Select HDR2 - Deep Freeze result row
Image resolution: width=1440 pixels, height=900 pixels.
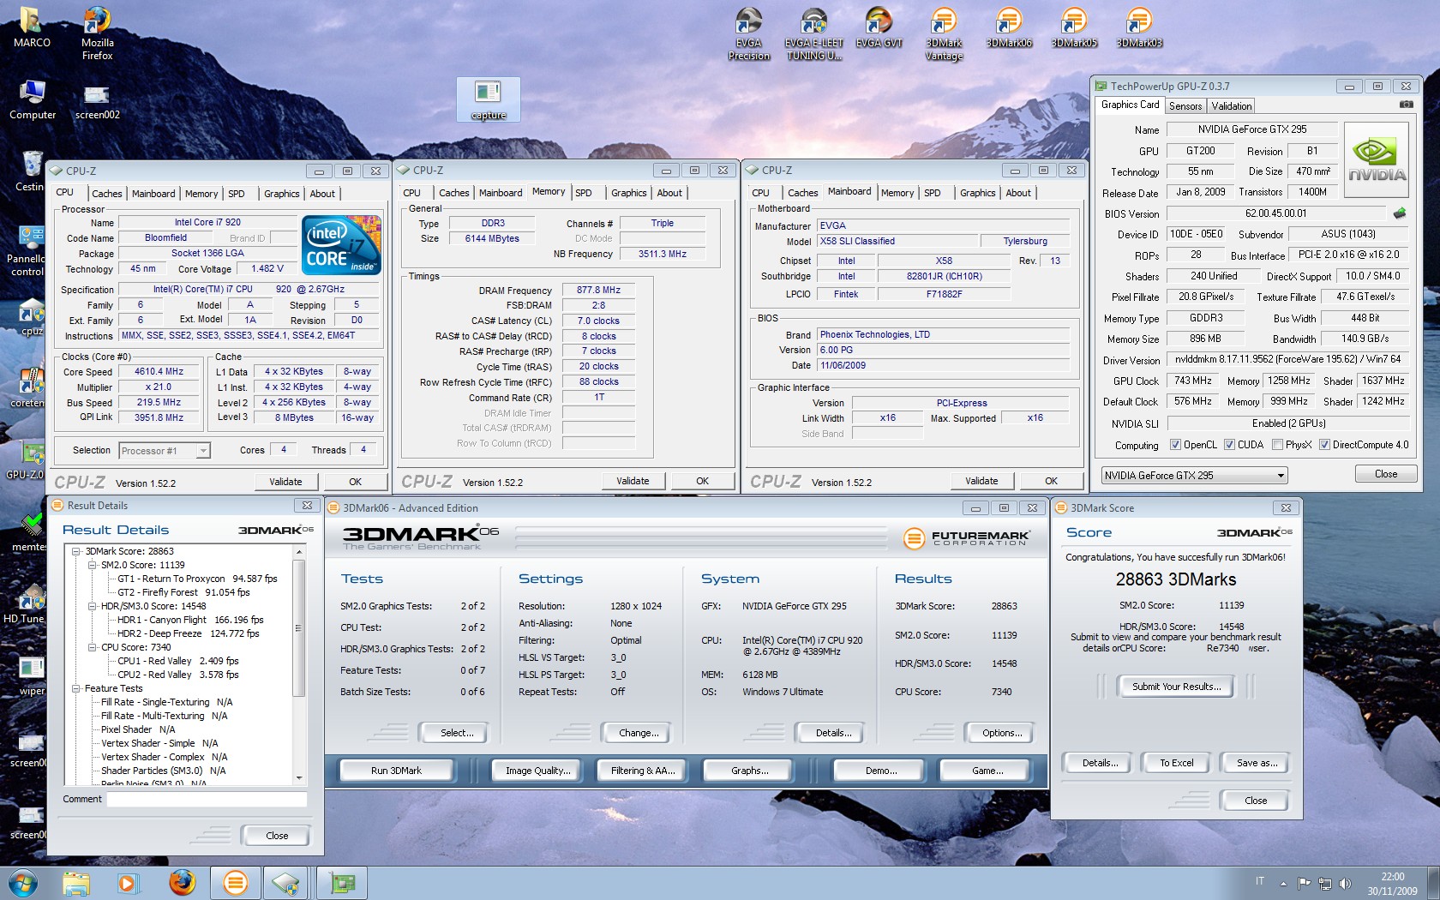[x=188, y=633]
